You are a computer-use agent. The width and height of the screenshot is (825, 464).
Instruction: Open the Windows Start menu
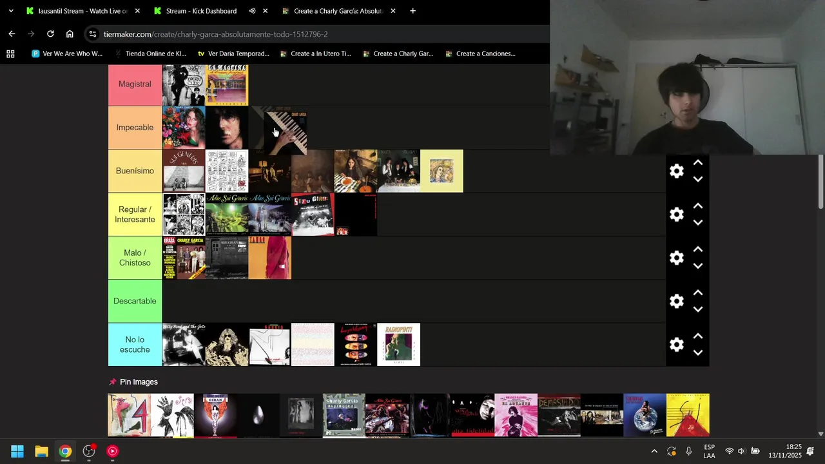tap(17, 451)
